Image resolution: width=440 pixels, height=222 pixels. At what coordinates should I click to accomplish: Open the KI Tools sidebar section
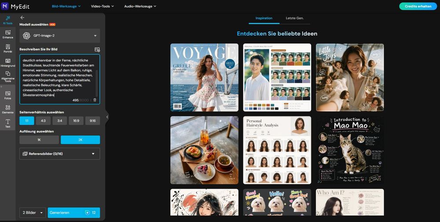point(7,20)
